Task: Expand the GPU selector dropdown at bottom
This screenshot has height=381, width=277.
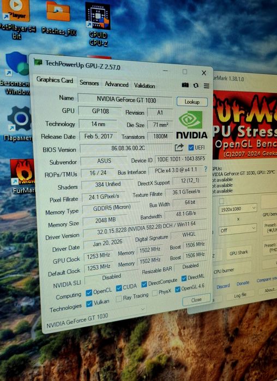Action: (x=143, y=309)
